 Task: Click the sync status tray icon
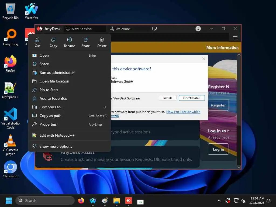tap(227, 201)
